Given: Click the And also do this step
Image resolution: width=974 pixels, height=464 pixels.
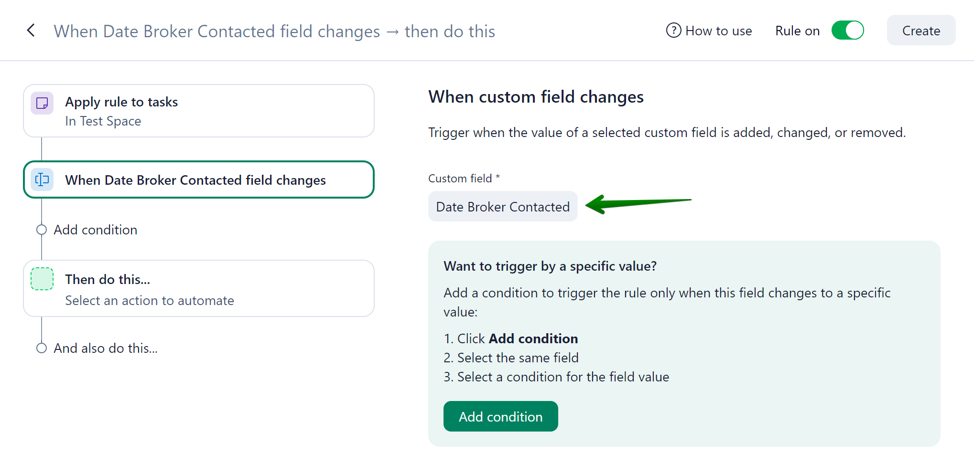Looking at the screenshot, I should [x=106, y=348].
